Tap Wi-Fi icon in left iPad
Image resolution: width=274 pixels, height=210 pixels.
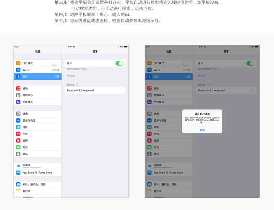click(18, 70)
